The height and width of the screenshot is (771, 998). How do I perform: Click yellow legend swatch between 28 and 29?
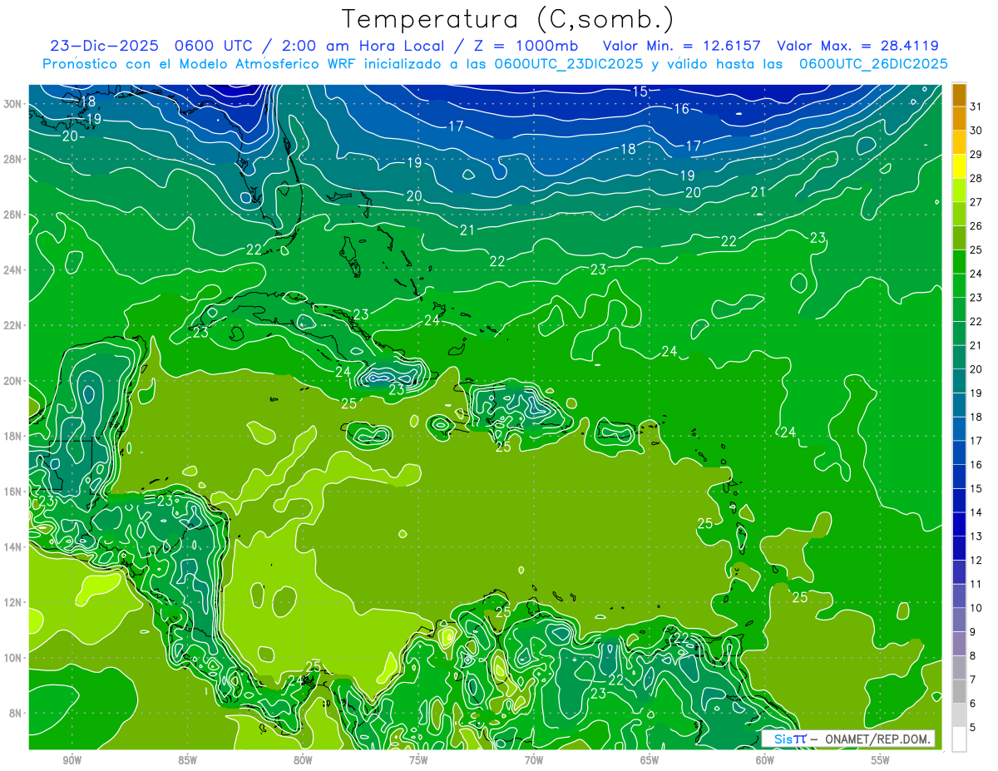[959, 166]
